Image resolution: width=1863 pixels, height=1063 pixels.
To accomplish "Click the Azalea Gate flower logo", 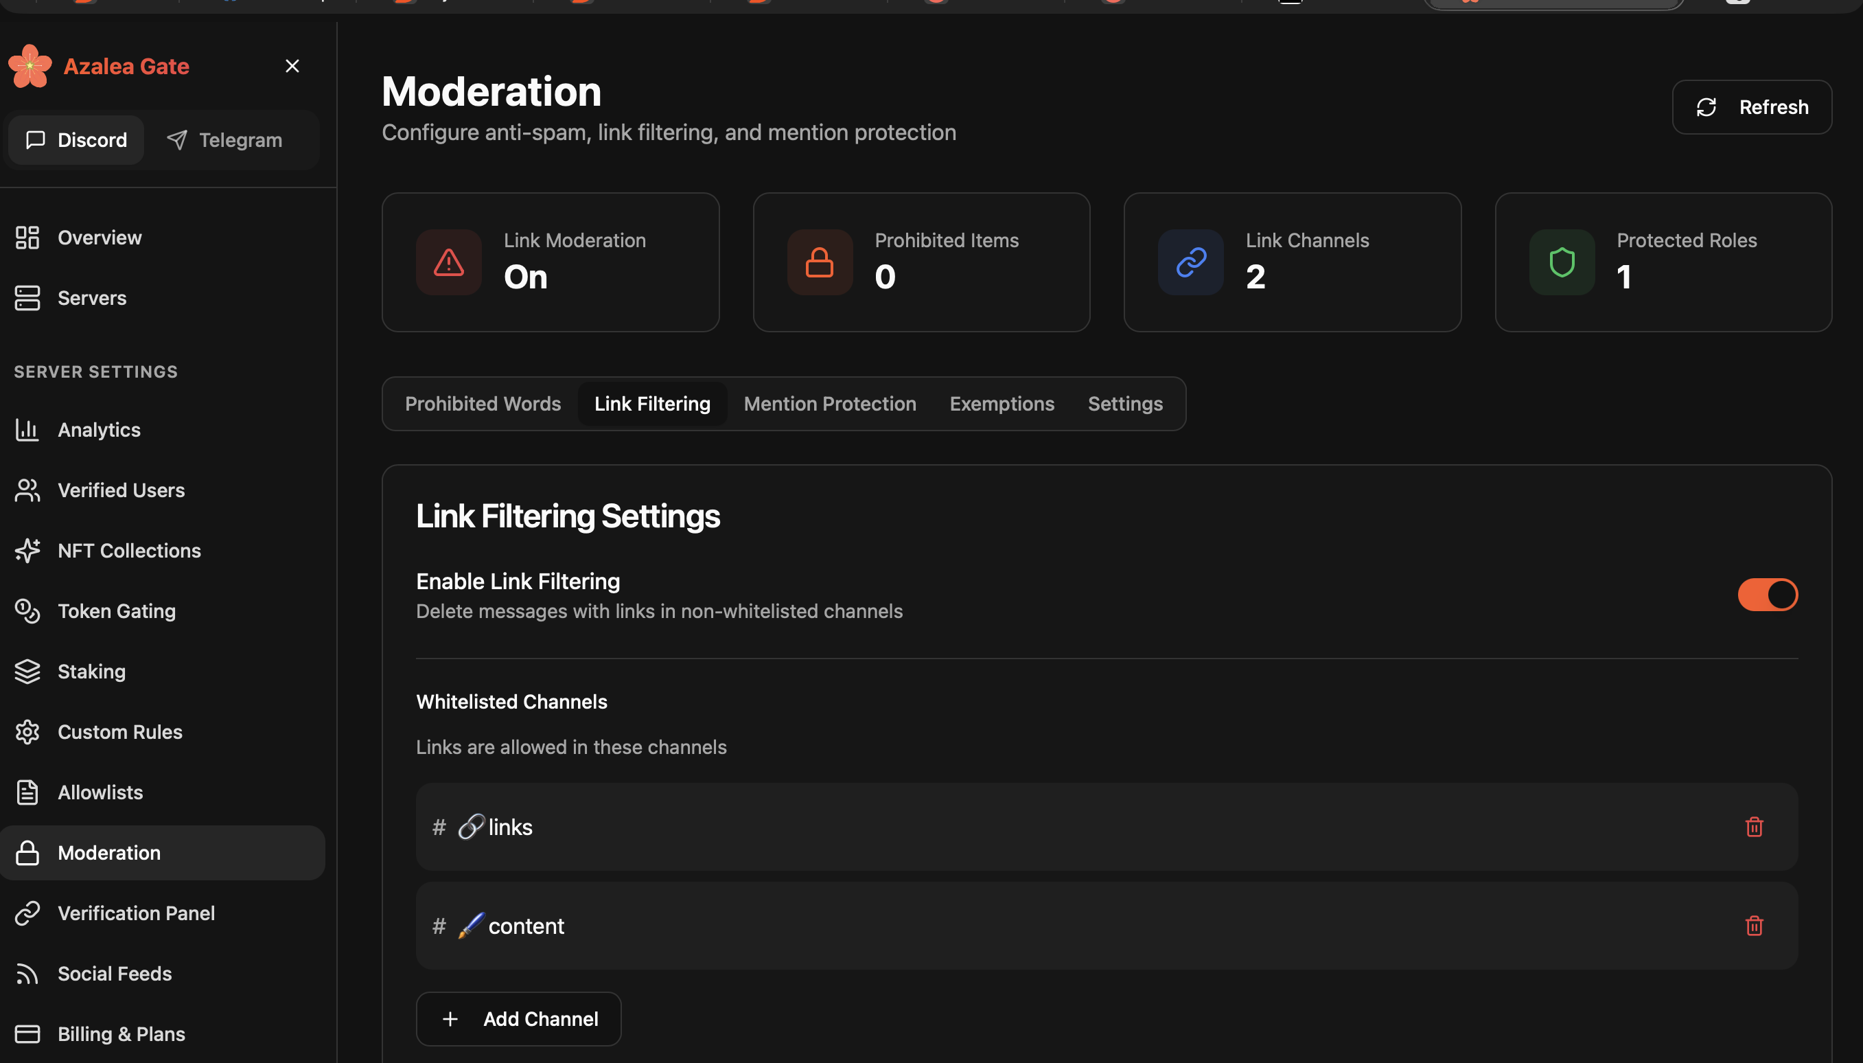I will click(30, 67).
